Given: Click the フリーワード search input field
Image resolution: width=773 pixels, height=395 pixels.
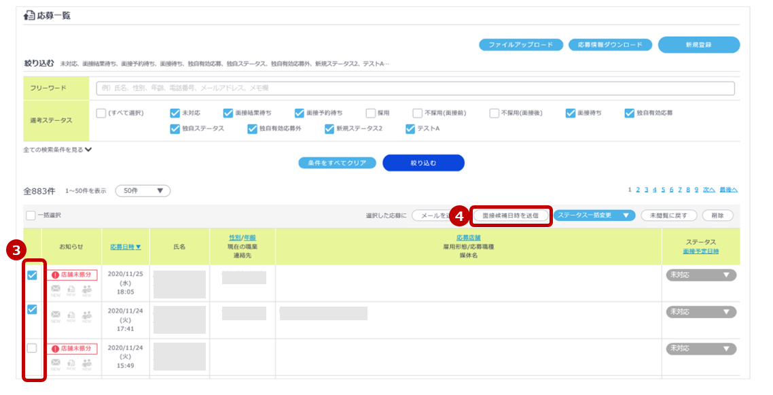Looking at the screenshot, I should tap(414, 88).
